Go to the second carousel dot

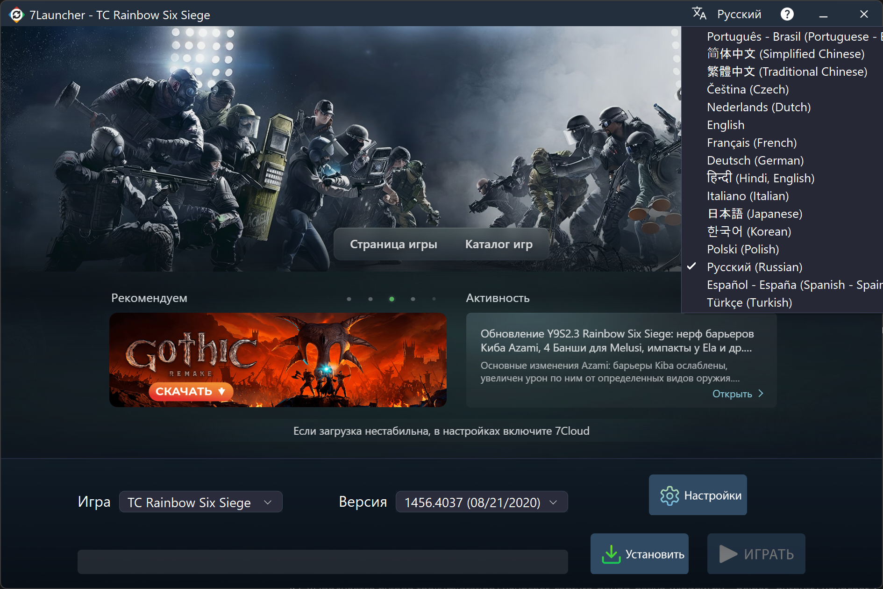[x=370, y=299]
